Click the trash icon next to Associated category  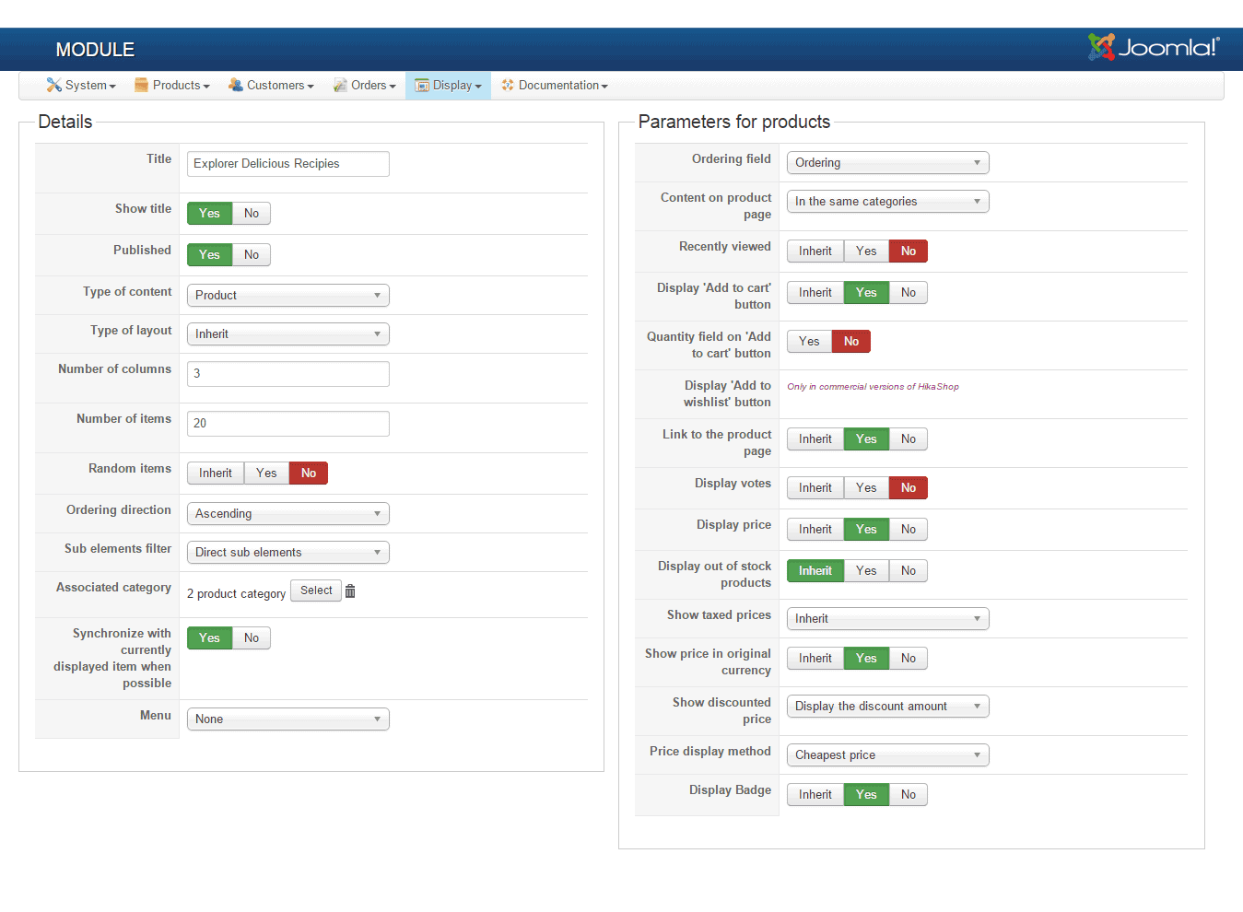(x=350, y=590)
